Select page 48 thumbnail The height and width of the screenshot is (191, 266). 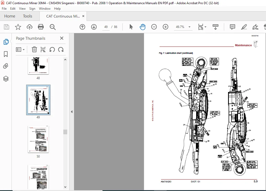tap(38, 66)
